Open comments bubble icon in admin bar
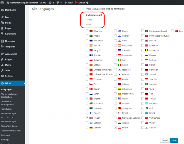The width and height of the screenshot is (184, 144). (x=57, y=3)
